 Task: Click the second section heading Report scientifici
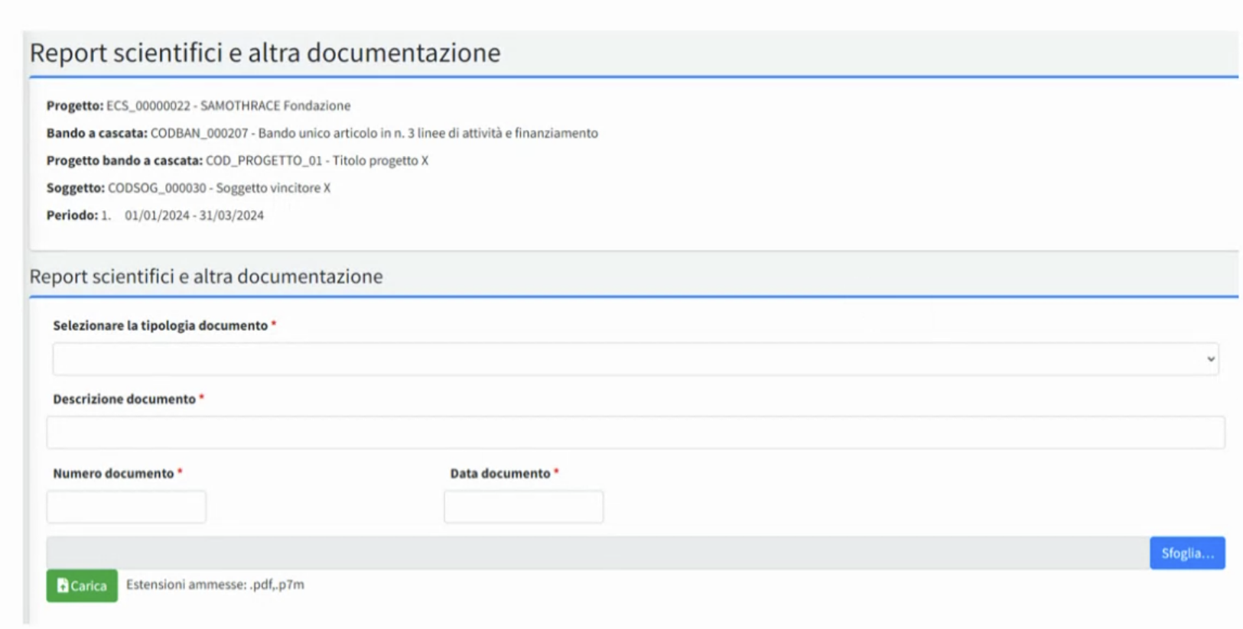click(x=206, y=277)
